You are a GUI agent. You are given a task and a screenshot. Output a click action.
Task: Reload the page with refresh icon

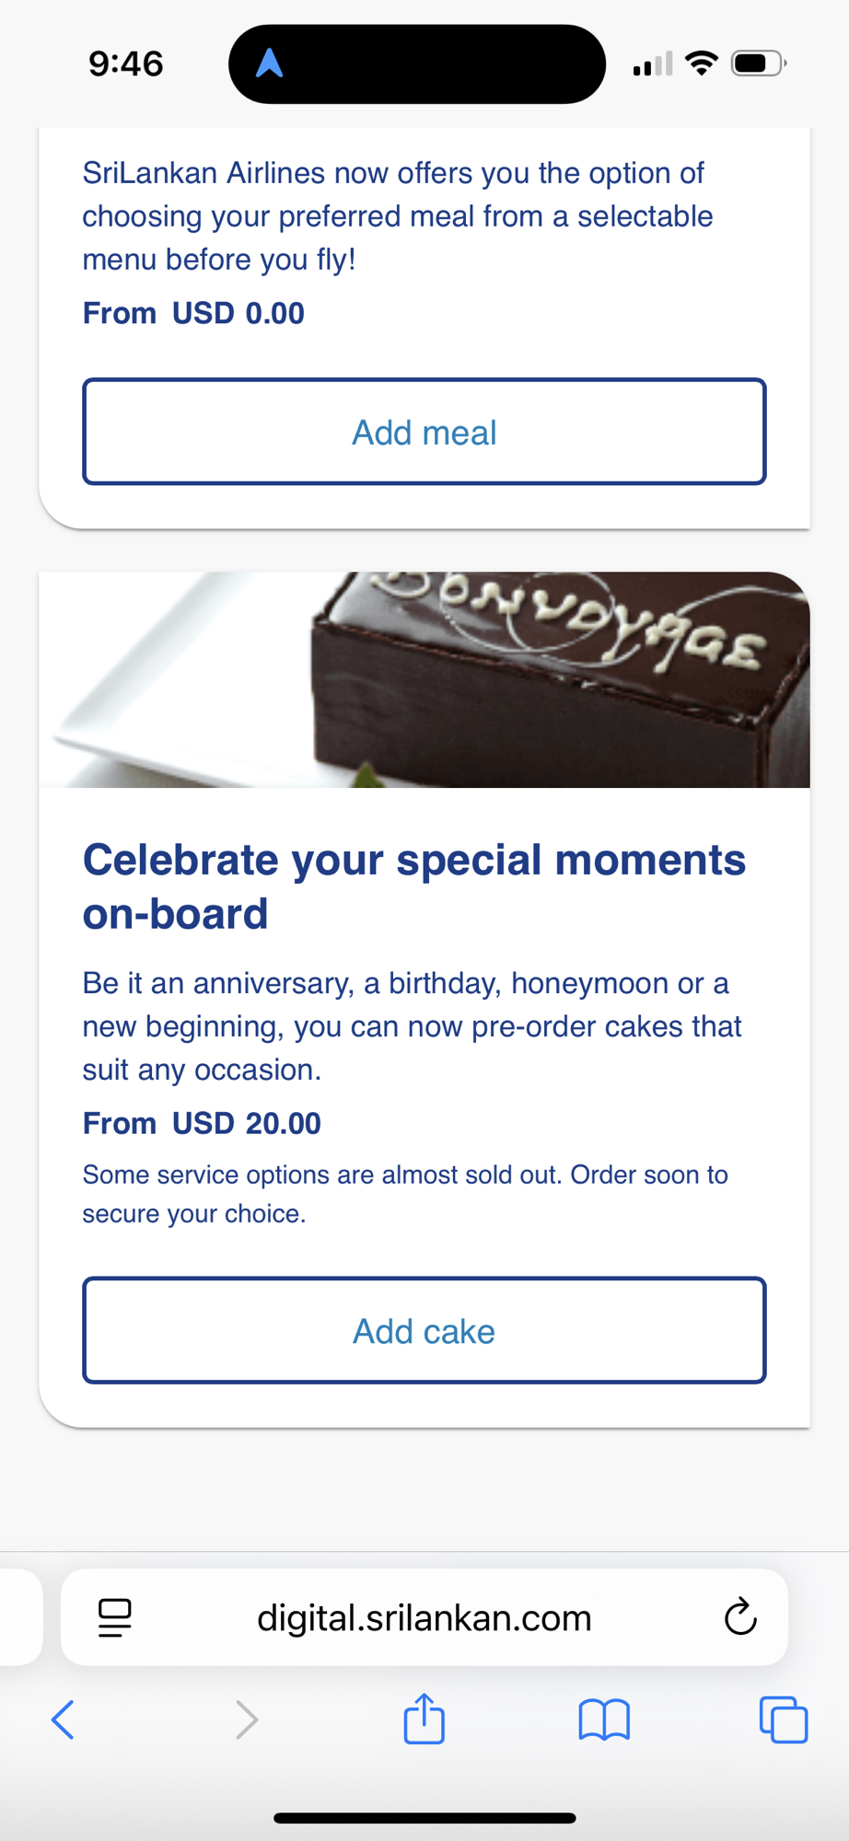(740, 1617)
